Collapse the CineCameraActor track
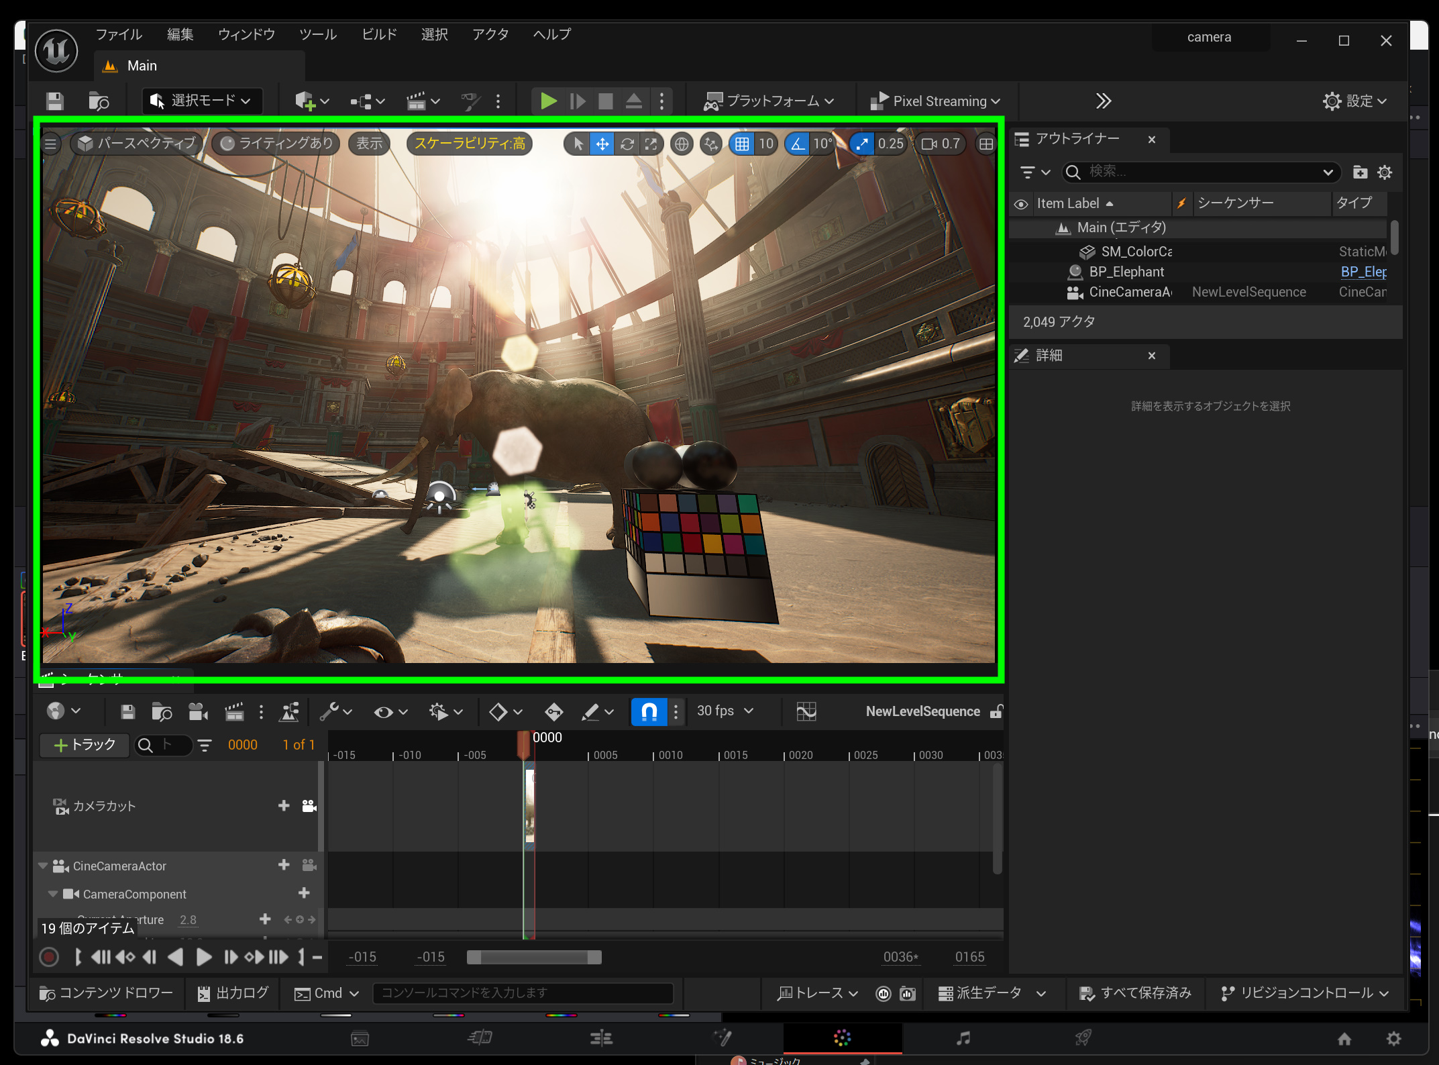Viewport: 1439px width, 1065px height. pyautogui.click(x=43, y=866)
